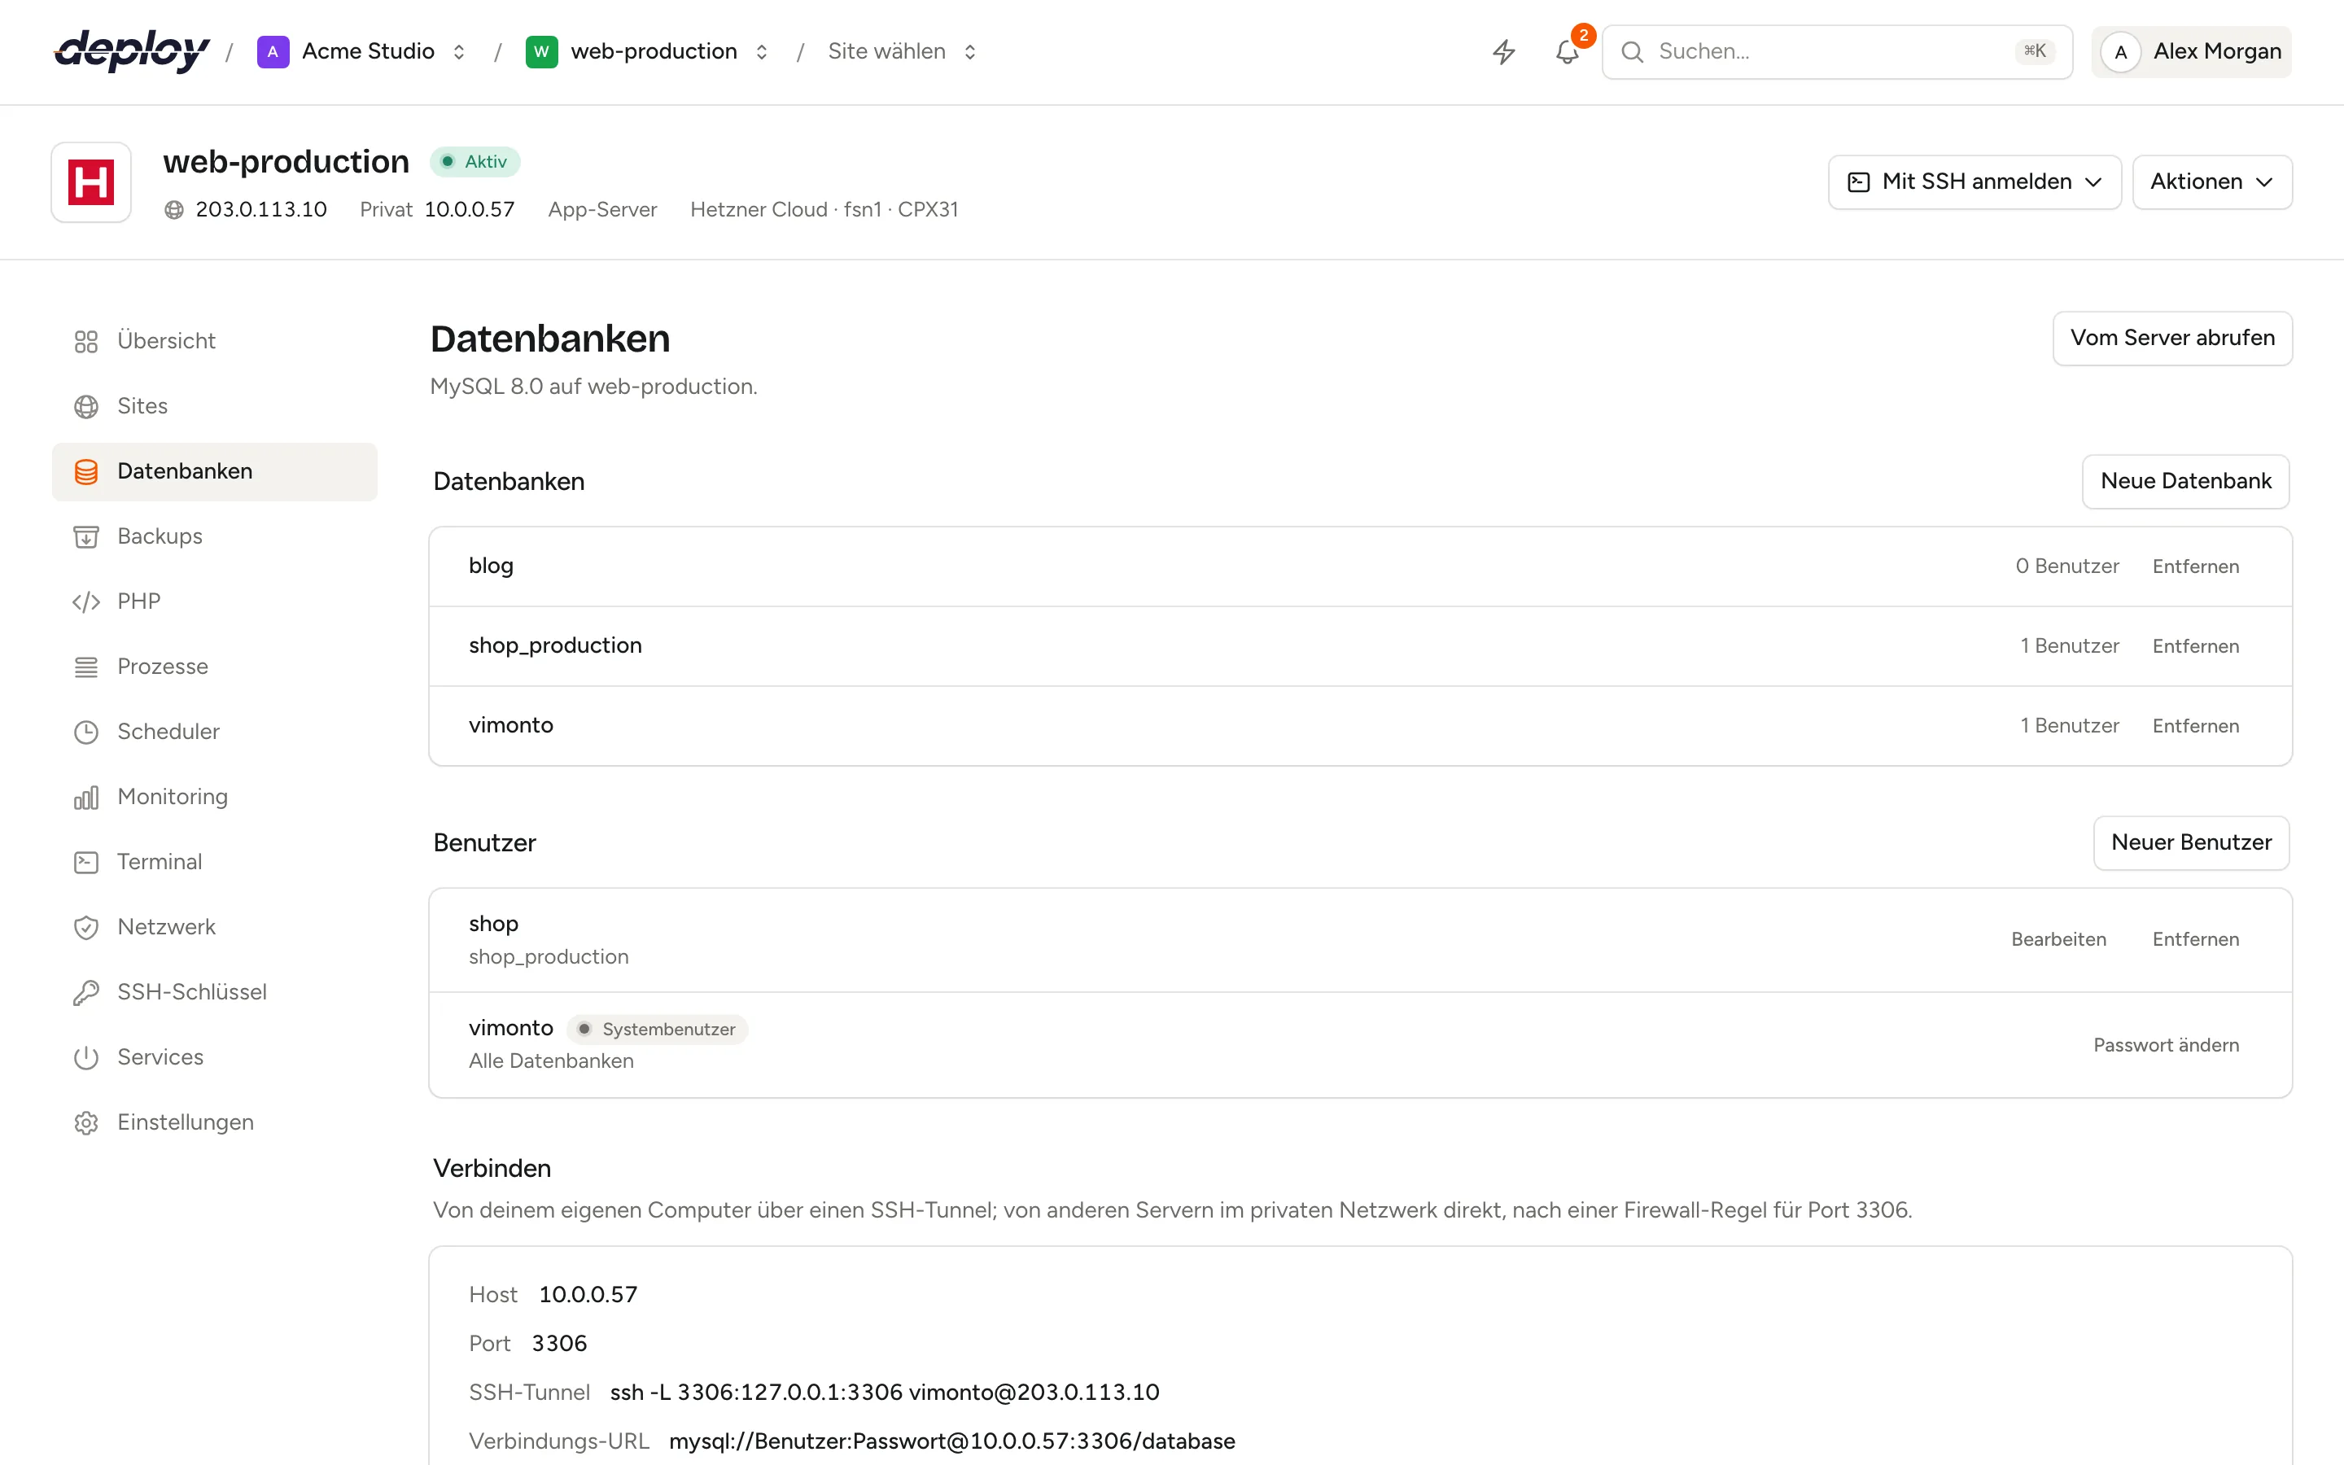Click the SSH tunnel command text

tap(885, 1393)
